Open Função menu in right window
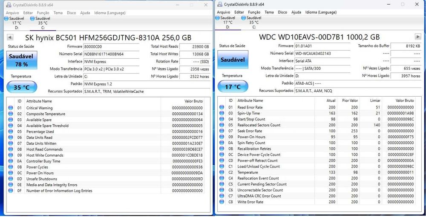426x217 pixels. point(254,12)
